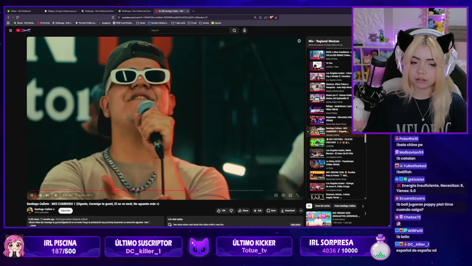Open options menu for MIX VERANO 2025
This screenshot has width=472, height=266.
(365, 213)
